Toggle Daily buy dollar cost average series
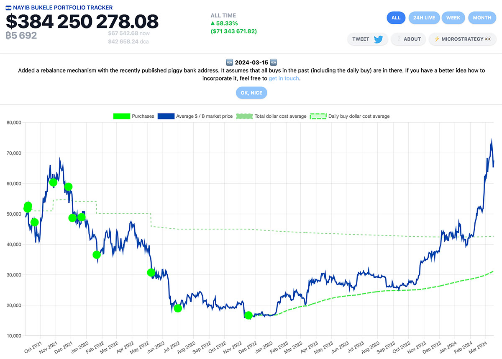Viewport: 502px width, 359px height. pyautogui.click(x=350, y=116)
